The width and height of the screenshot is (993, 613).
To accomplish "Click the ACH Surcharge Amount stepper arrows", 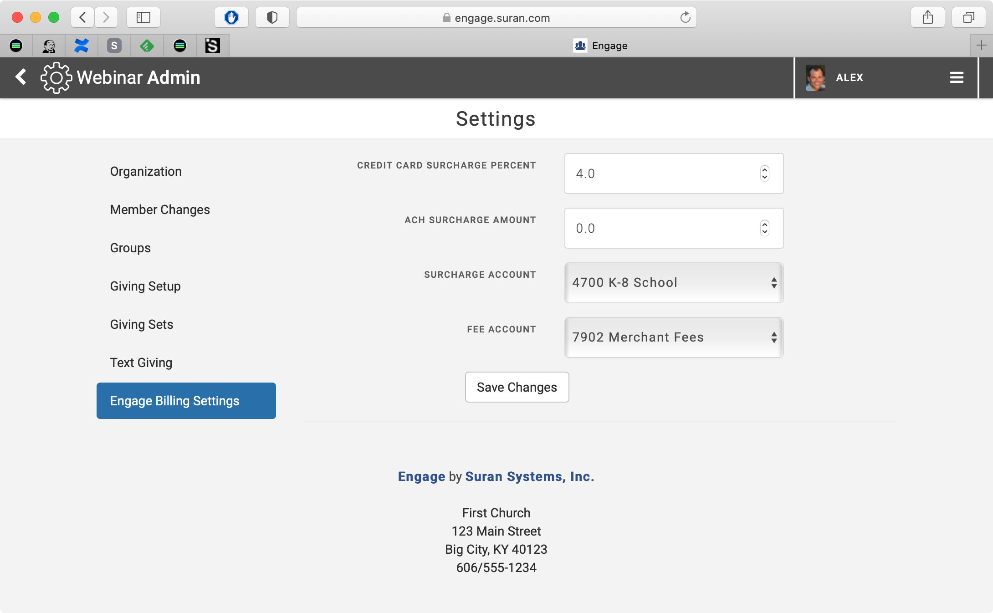I will (x=765, y=228).
